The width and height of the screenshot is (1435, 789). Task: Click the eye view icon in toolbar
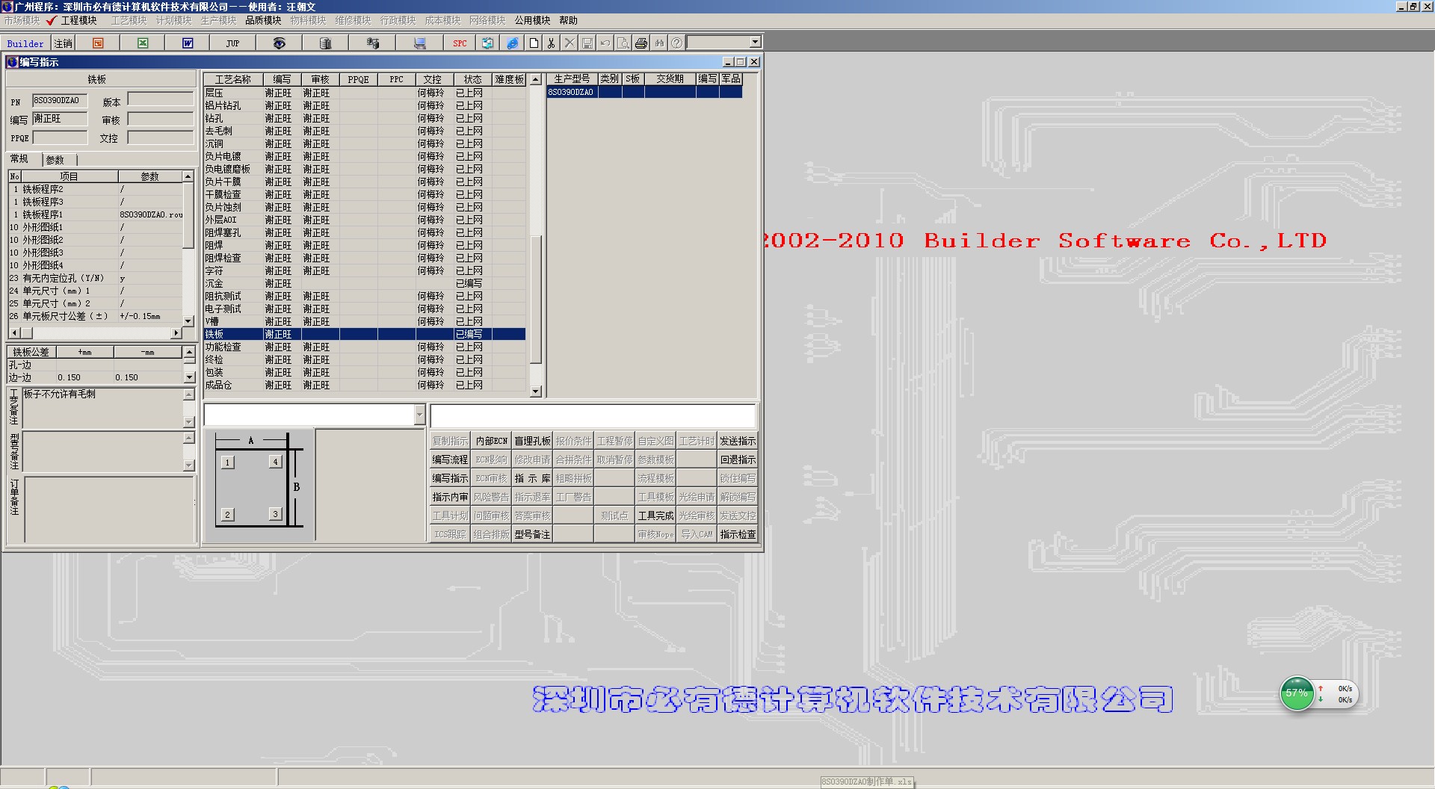[x=279, y=43]
